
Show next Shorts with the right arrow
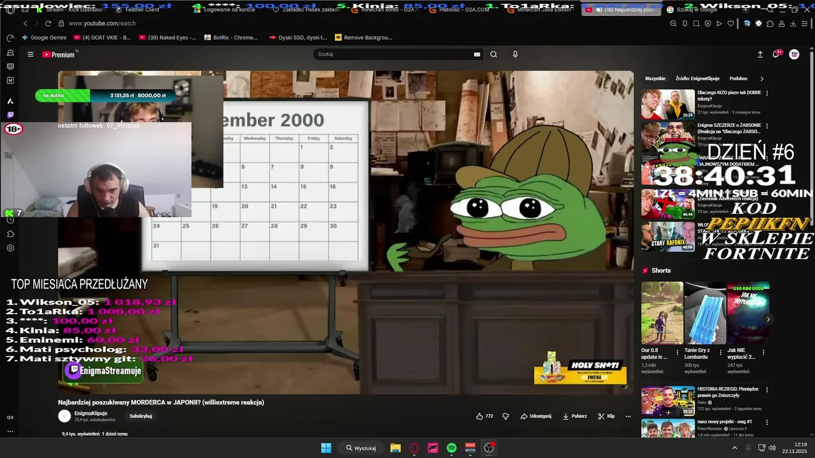point(768,319)
